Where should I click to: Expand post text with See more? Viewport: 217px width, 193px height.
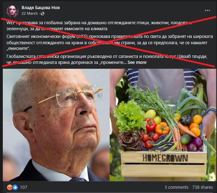[137, 62]
